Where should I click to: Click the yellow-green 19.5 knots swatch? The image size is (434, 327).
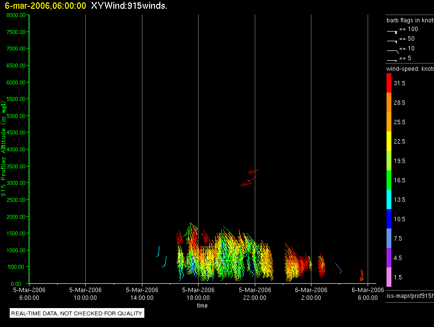pyautogui.click(x=389, y=161)
